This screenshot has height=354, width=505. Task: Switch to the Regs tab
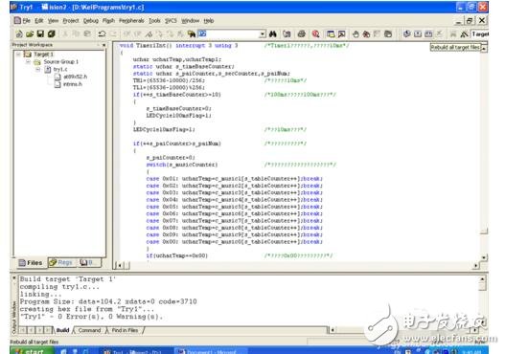(61, 263)
